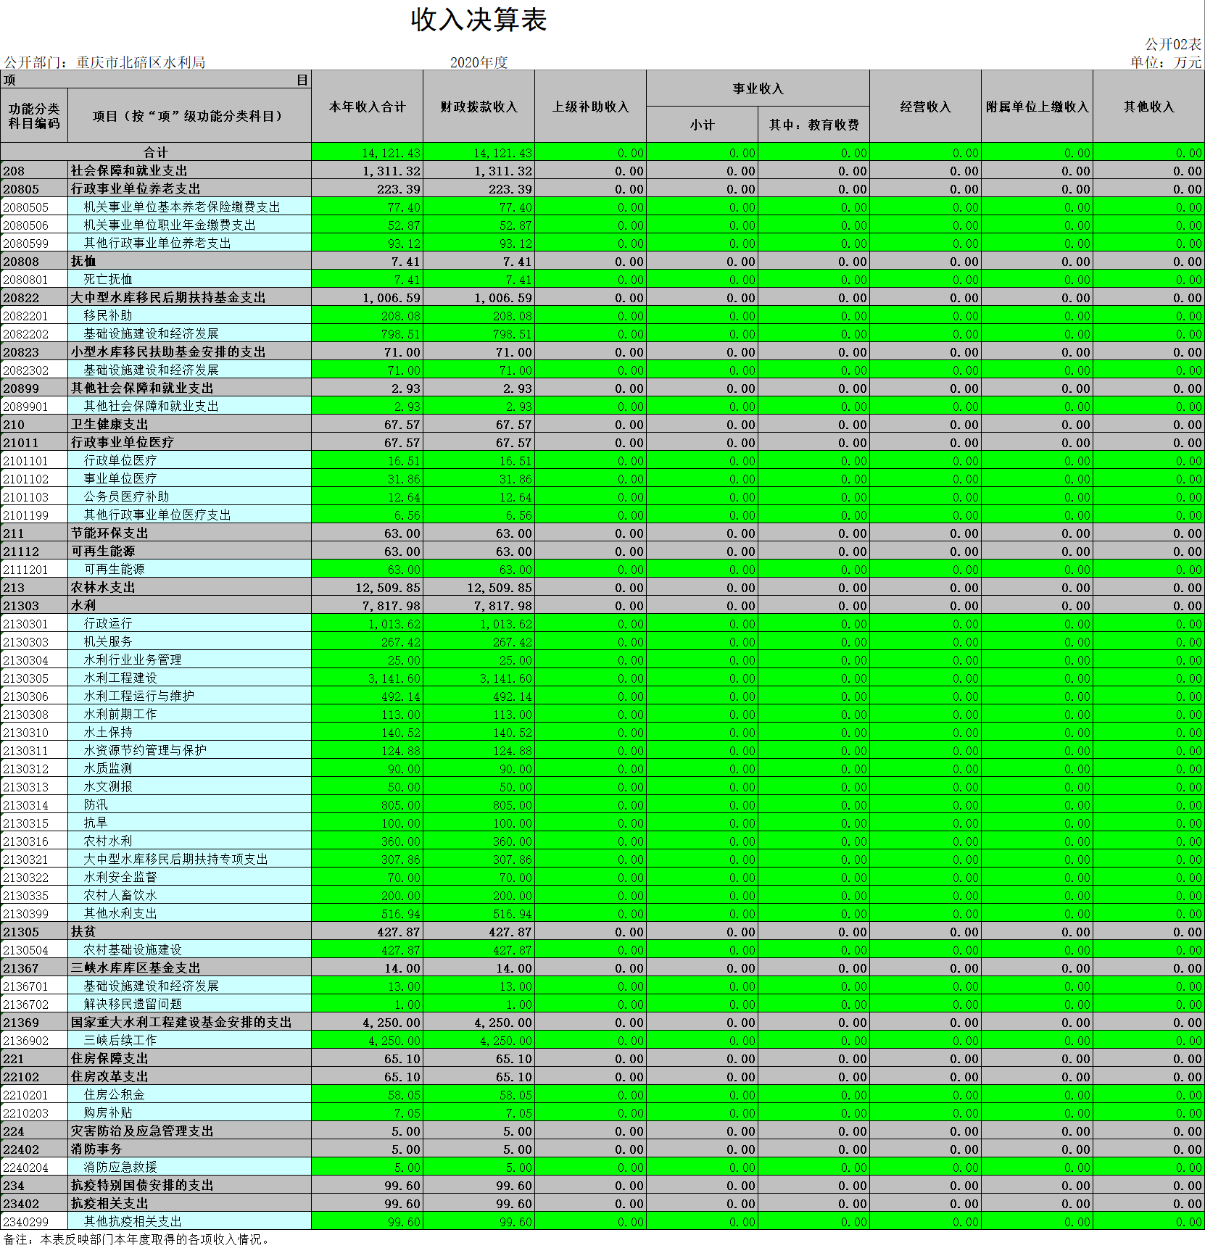Click the "其他抗疫相关支出" row name
Image resolution: width=1205 pixels, height=1248 pixels.
(133, 1221)
